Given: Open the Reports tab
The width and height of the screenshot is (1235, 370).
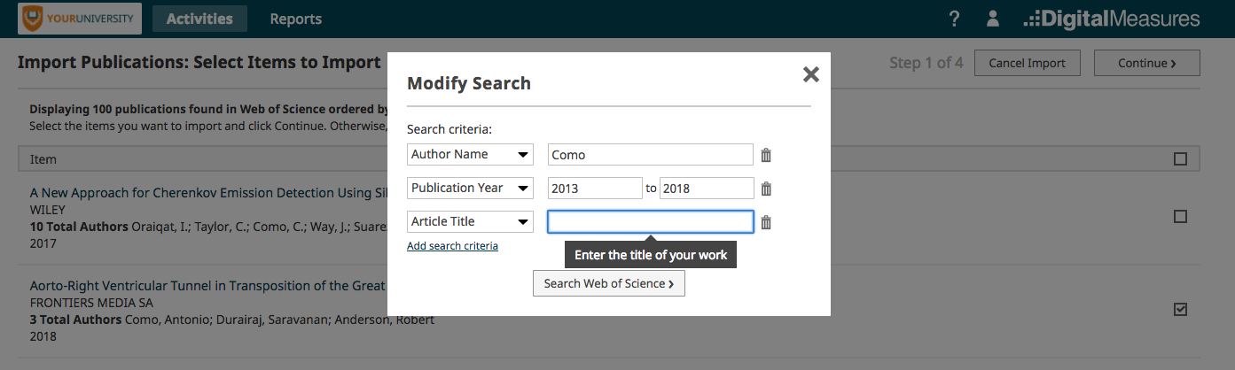Looking at the screenshot, I should tap(296, 19).
